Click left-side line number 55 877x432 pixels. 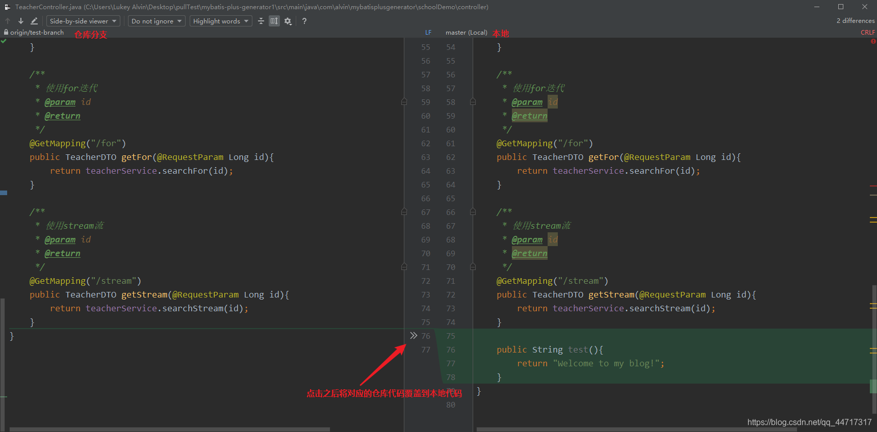coord(426,47)
